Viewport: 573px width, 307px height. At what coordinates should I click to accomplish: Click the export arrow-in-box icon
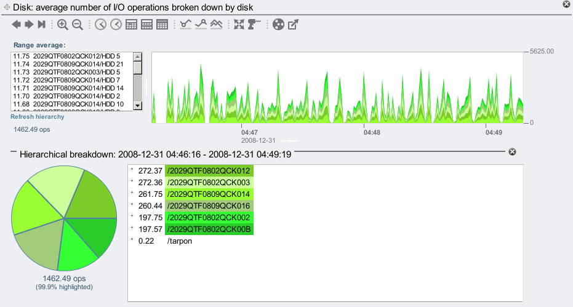(x=294, y=25)
